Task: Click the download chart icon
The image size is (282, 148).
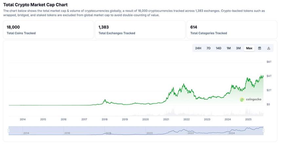Action: click(x=269, y=48)
